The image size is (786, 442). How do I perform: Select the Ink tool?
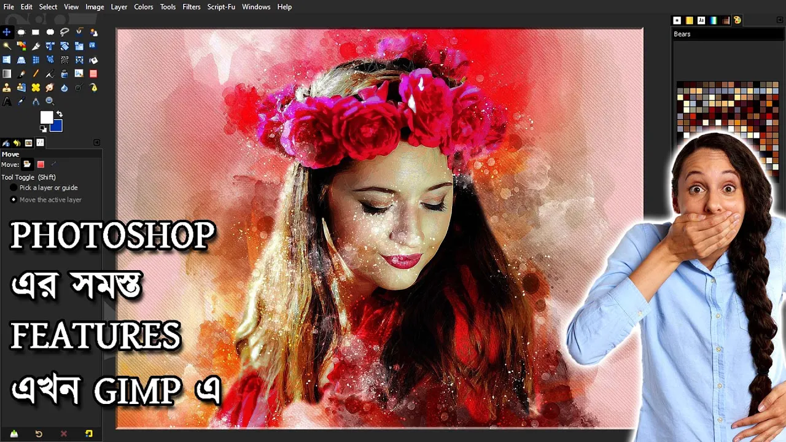[x=64, y=74]
